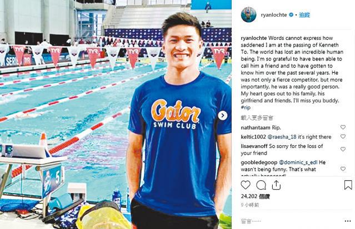355x229 pixels.
Task: Save the post with the bookmark icon
Action: (348, 185)
